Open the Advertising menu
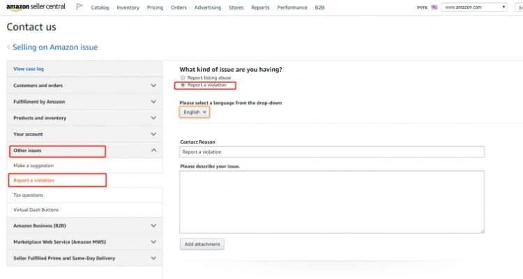This screenshot has width=523, height=279. [x=208, y=8]
